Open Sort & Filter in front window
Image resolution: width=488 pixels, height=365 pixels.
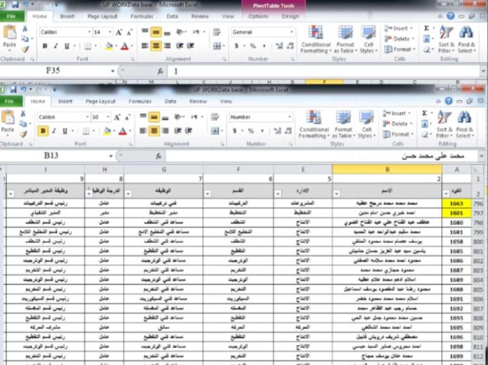[x=444, y=124]
